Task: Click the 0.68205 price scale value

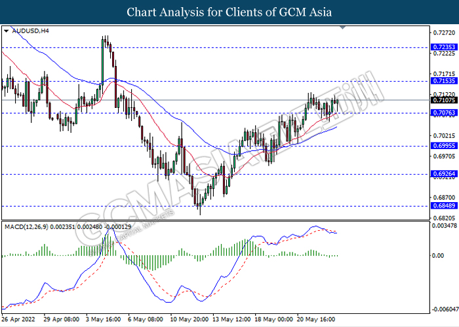Action: [x=444, y=218]
